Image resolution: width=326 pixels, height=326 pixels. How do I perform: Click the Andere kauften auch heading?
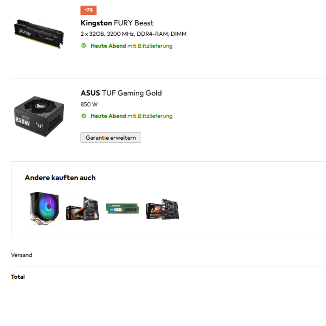tap(60, 178)
